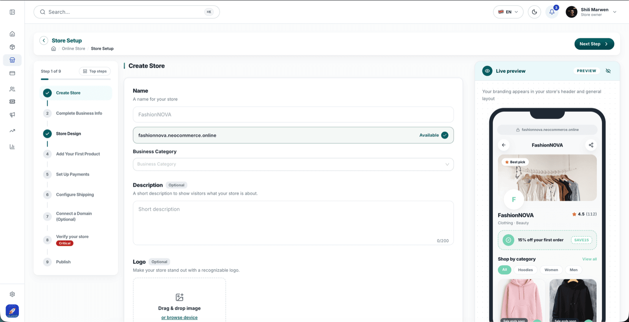The width and height of the screenshot is (629, 322).
Task: Open the Coupons ticket sidebar icon
Action: [12, 101]
